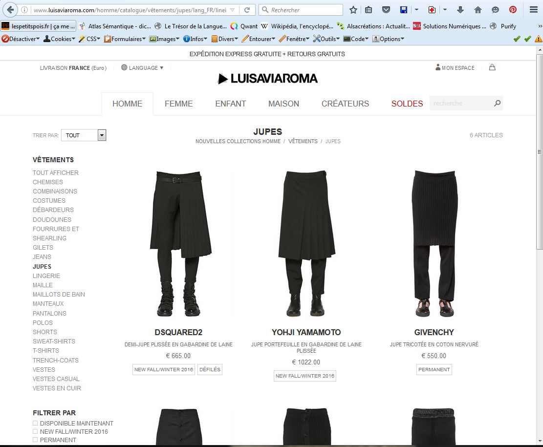Image resolution: width=543 pixels, height=447 pixels.
Task: Click the Vêtements breadcrumb link
Action: click(x=303, y=141)
